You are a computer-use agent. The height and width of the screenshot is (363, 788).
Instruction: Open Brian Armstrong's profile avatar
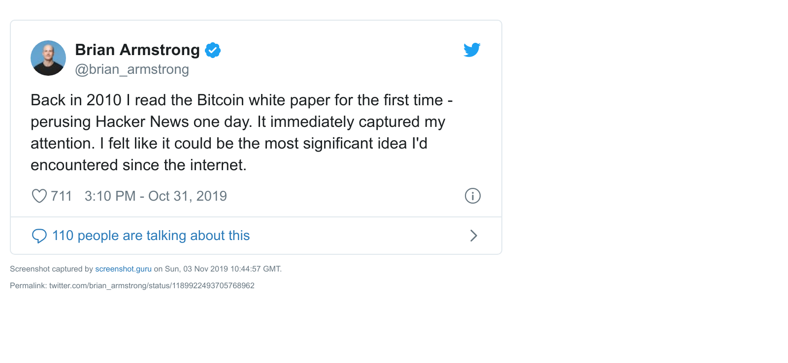[48, 58]
